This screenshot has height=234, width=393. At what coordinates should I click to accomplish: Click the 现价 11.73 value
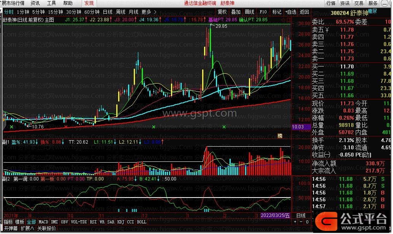click(347, 103)
